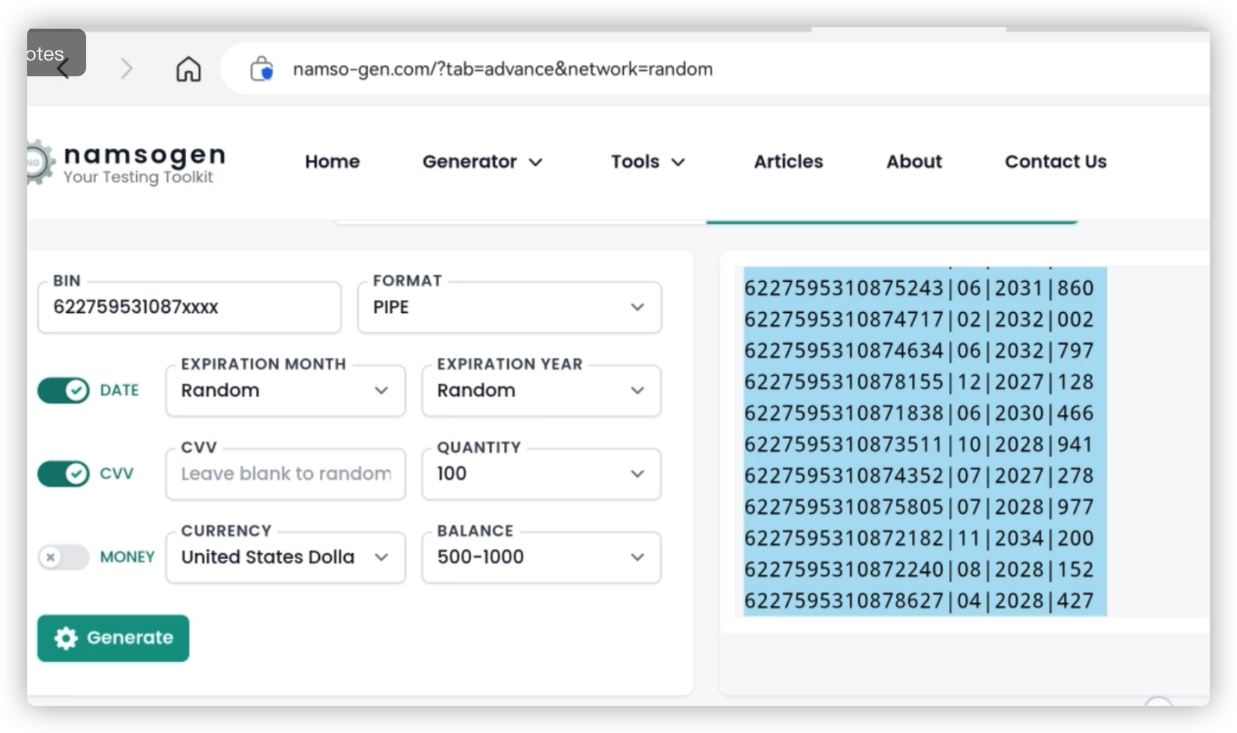Screen dimensions: 1237x733
Task: Open the Tools menu
Action: [x=648, y=162]
